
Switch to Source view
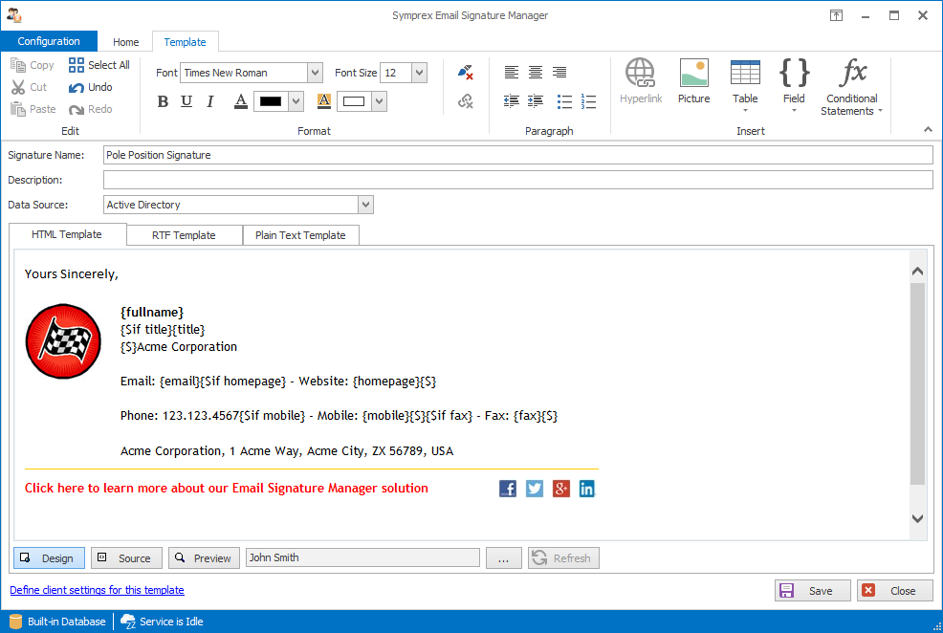click(126, 557)
